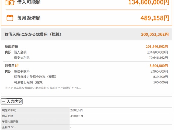This screenshot has height=130, width=174.
Task: Click the wallet icon beside 借入可能額
Action: [x=10, y=2]
